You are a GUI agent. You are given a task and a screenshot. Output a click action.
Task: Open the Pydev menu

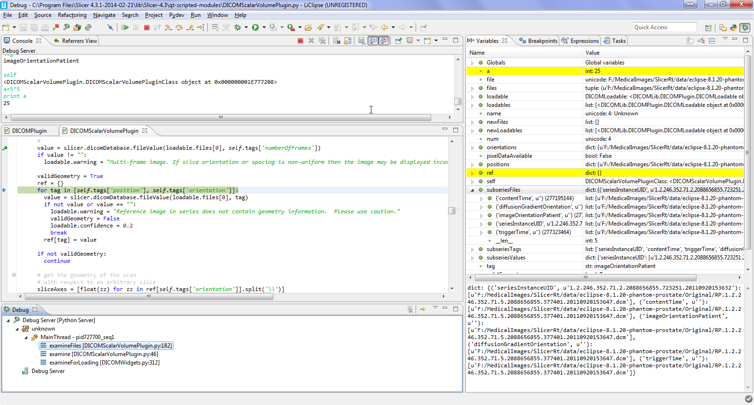tap(176, 15)
